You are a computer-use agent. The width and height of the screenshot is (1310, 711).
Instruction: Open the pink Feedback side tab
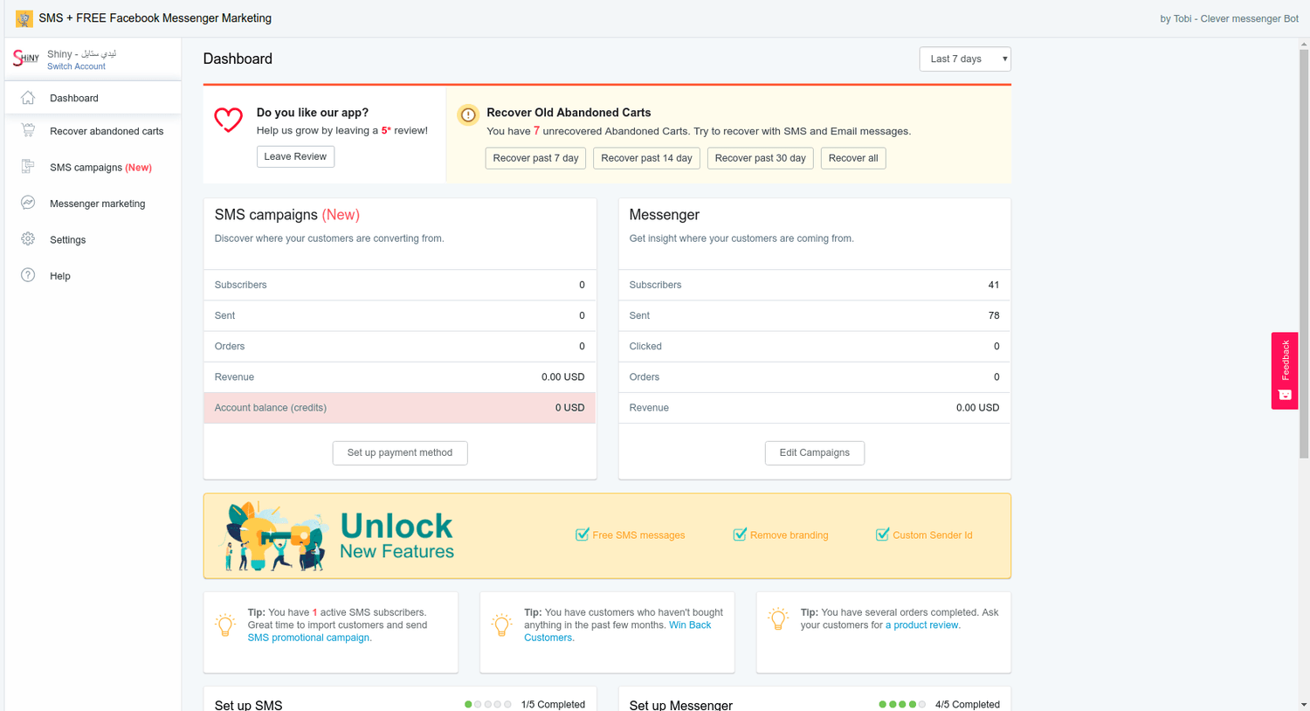point(1284,370)
